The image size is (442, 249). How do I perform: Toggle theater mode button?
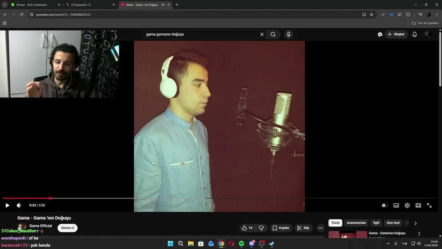click(x=418, y=205)
